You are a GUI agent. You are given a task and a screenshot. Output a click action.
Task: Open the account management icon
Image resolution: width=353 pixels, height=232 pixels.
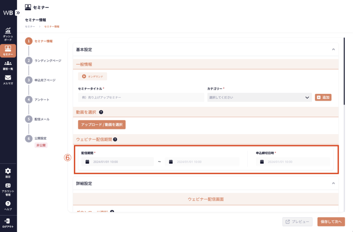(8, 188)
